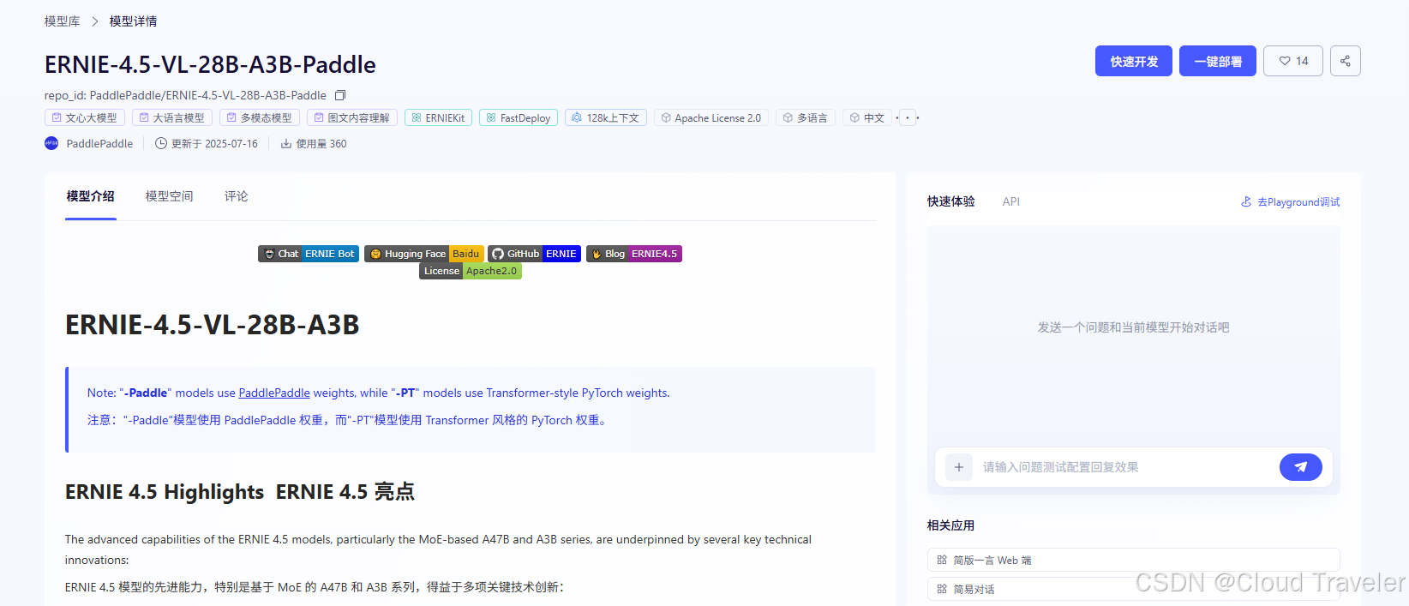
Task: Switch to the 评论 tab
Action: coord(237,196)
